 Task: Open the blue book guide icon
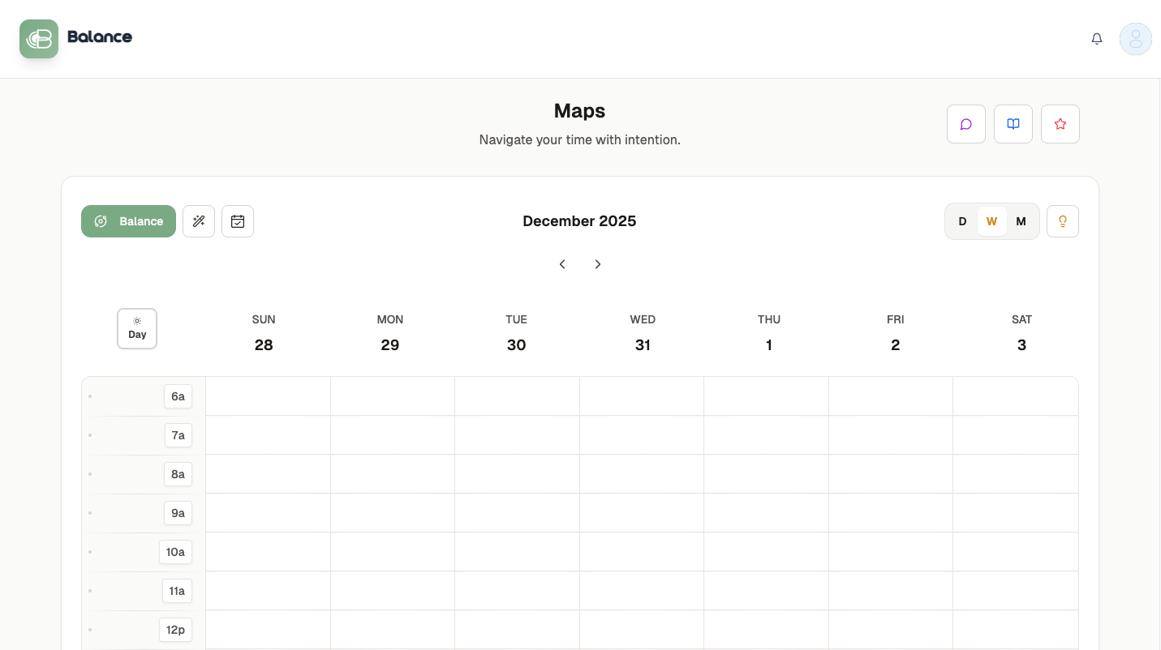pyautogui.click(x=1013, y=124)
